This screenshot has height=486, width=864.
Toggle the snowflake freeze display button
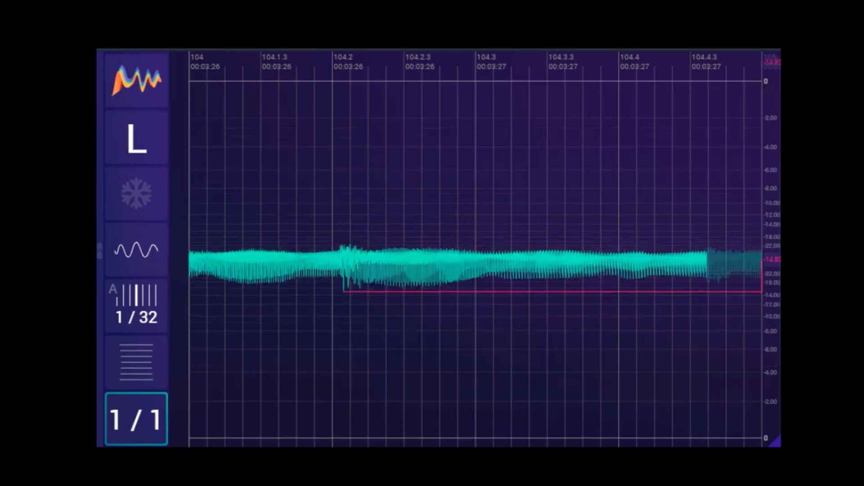point(136,194)
